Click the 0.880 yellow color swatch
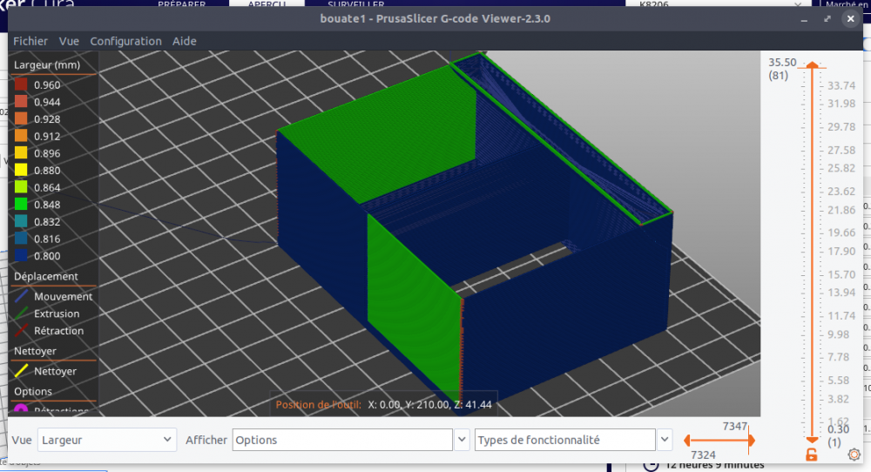 tap(21, 170)
